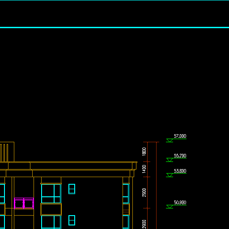Click the 1400 dimension text
This screenshot has width=229, height=229.
click(x=144, y=169)
